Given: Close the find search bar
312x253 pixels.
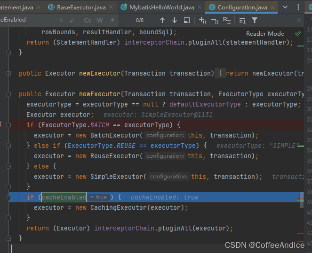Looking at the screenshot, I should [299, 20].
